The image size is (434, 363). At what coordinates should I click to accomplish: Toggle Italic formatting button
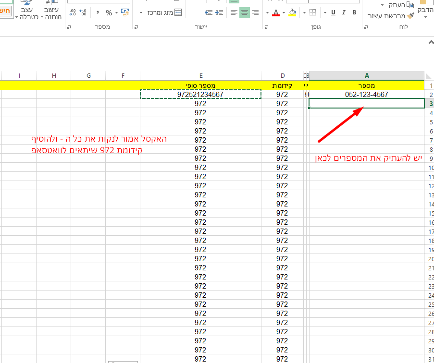[x=343, y=12]
